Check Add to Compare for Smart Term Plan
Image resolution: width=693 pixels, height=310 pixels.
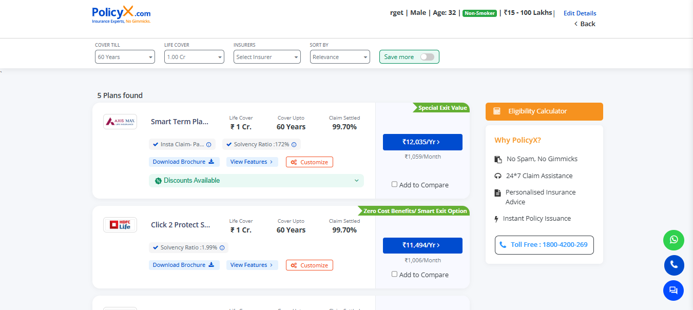click(x=394, y=184)
